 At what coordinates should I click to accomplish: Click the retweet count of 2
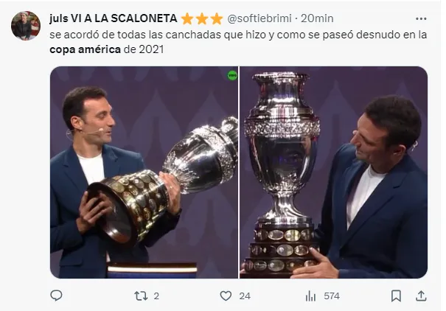(156, 296)
